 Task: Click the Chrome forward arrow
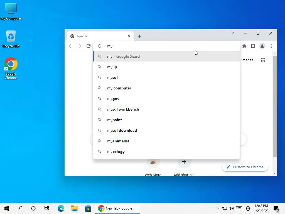click(79, 46)
